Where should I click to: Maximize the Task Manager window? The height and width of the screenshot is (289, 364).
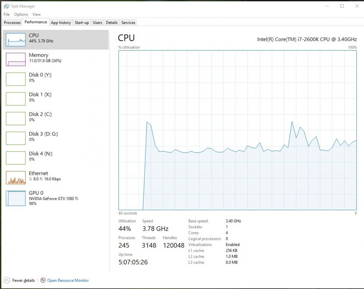point(342,6)
